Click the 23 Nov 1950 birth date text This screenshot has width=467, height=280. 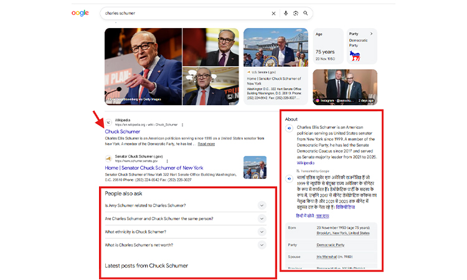[x=325, y=59]
